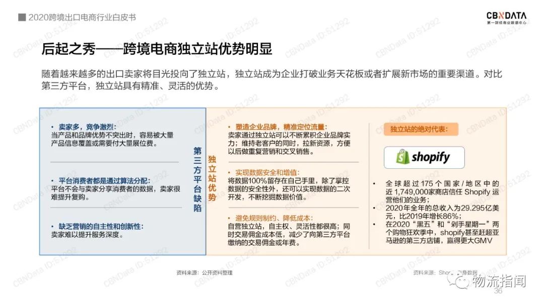Click the vertical orange label "独立站优势"
Viewport: 544px width, 305px height.
(212, 178)
